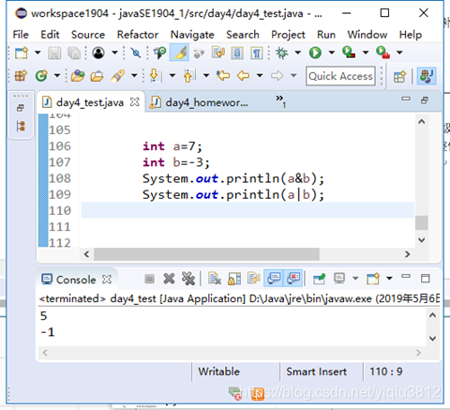
Task: Click the Open Task folder icon
Action: point(97,76)
